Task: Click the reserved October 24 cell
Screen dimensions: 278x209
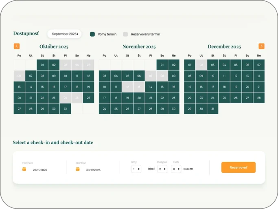Action: 66,98
